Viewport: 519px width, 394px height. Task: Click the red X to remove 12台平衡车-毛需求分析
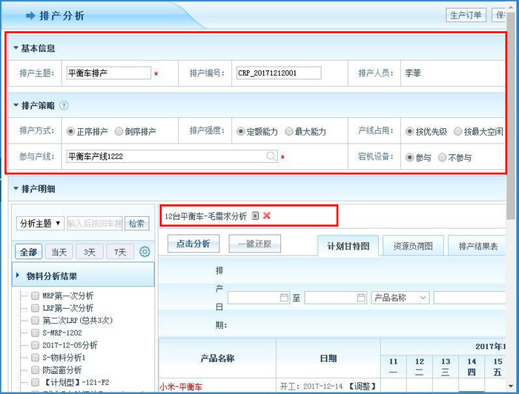click(x=267, y=216)
